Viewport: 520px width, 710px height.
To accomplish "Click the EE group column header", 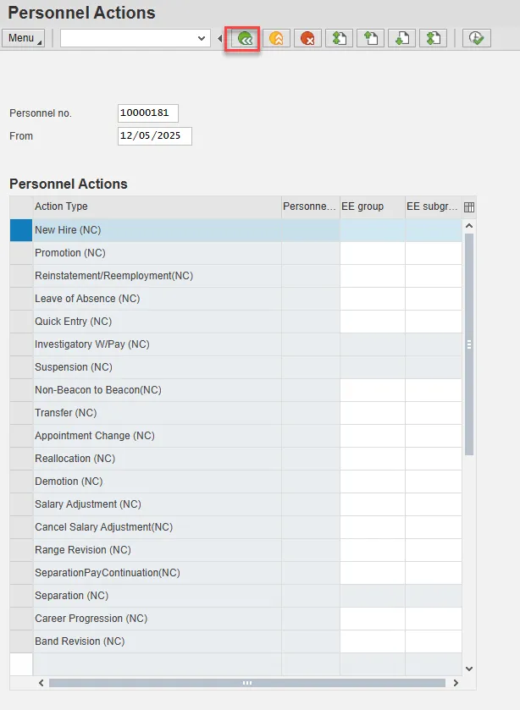I will [372, 206].
